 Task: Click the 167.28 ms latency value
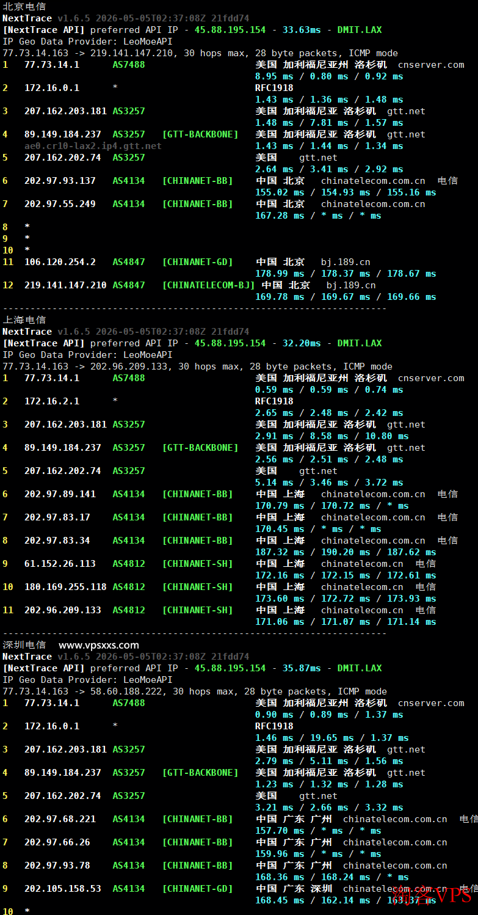point(280,215)
